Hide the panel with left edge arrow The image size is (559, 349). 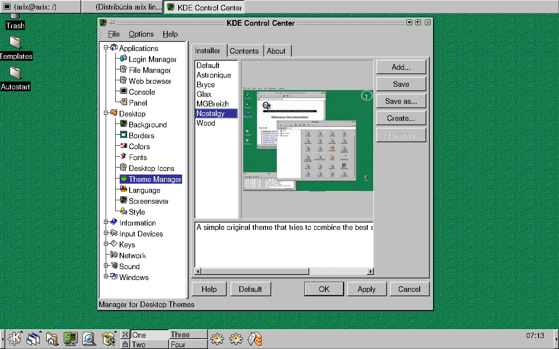[x=2, y=338]
